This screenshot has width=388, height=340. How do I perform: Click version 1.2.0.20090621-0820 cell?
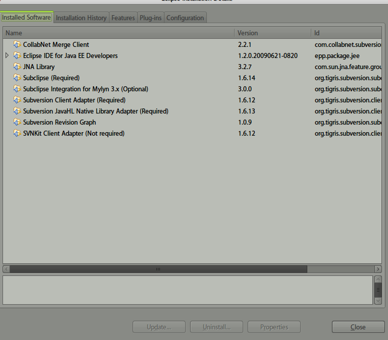coord(268,55)
